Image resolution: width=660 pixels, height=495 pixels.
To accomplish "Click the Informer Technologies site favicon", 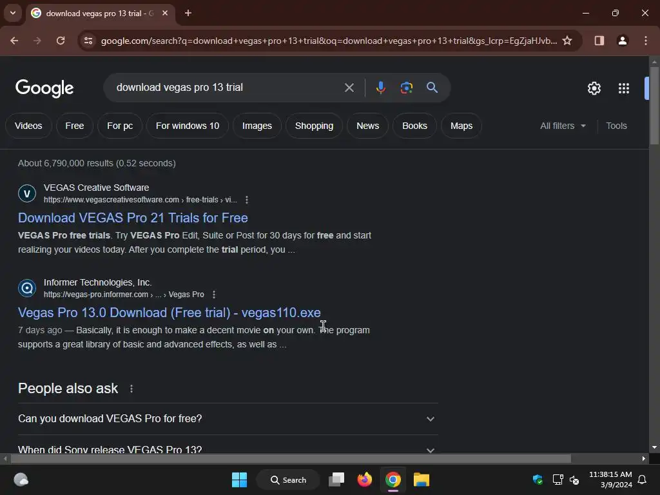I will coord(27,288).
